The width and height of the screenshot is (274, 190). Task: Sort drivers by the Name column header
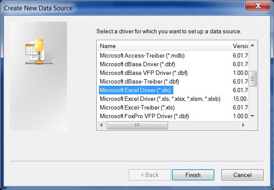click(163, 46)
